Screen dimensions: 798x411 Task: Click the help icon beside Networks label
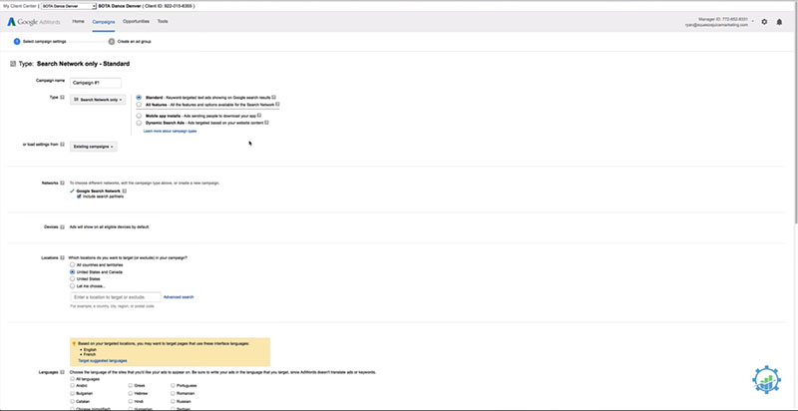62,184
